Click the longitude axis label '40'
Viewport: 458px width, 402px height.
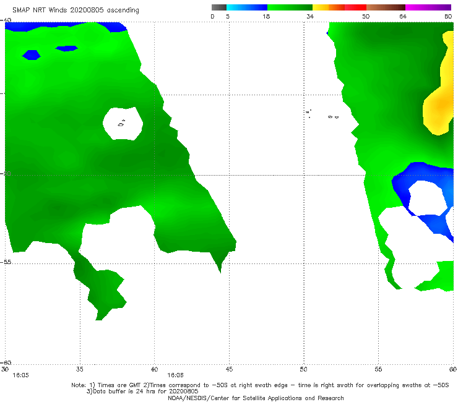point(155,369)
